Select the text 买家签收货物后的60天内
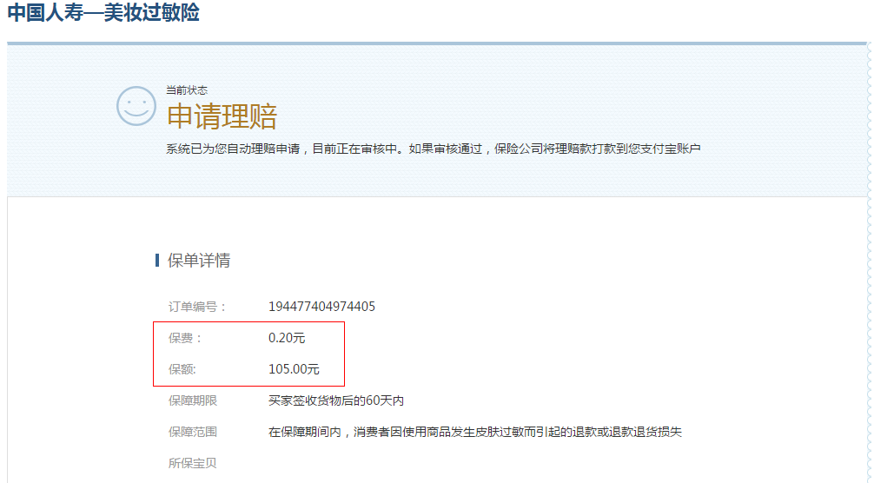The width and height of the screenshot is (874, 483). coord(336,400)
